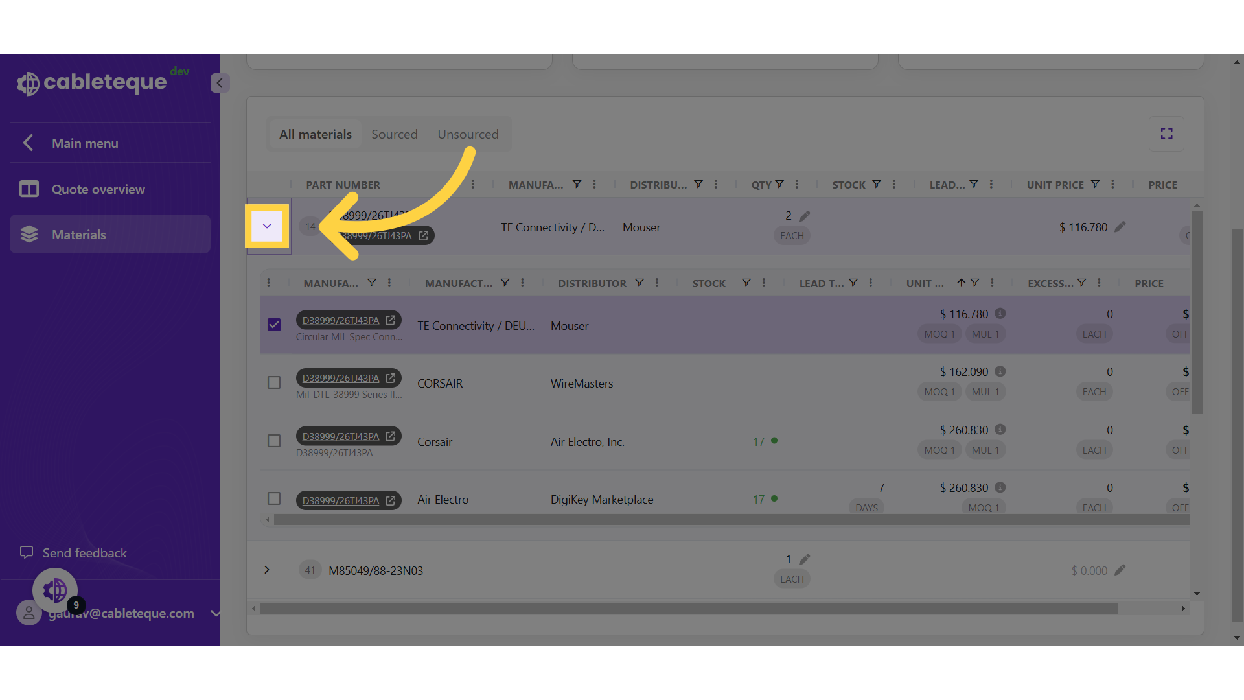Viewport: 1244px width, 700px height.
Task: Click info icon beside $162.090 price
Action: click(1000, 371)
